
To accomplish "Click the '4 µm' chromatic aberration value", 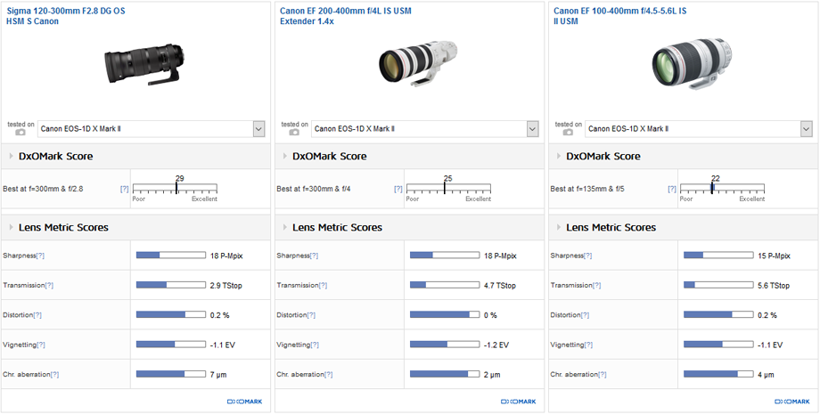I will tap(767, 375).
